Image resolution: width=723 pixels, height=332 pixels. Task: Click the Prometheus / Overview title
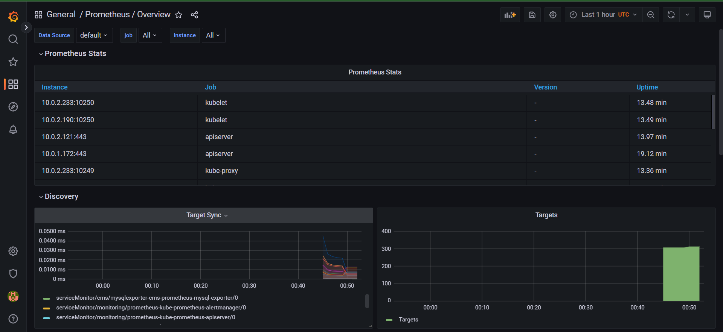point(128,14)
